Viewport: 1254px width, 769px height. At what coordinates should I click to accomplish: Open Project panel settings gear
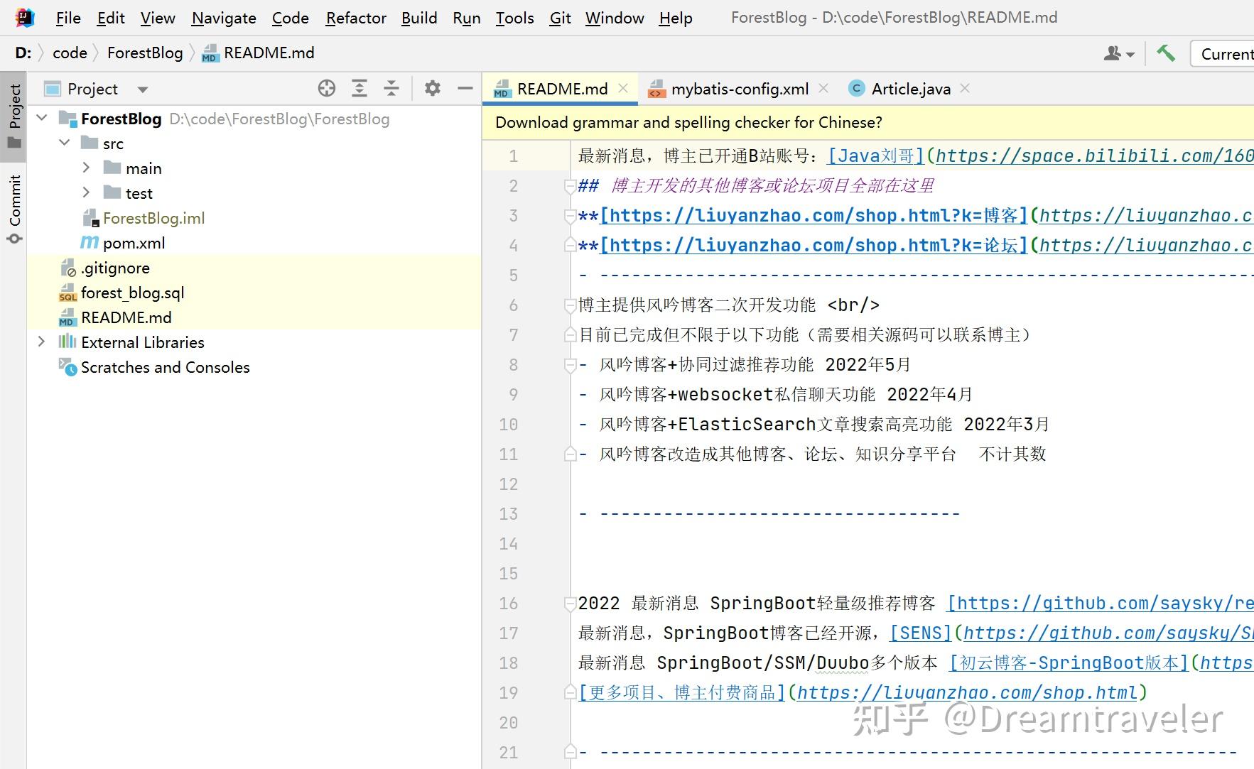coord(432,88)
